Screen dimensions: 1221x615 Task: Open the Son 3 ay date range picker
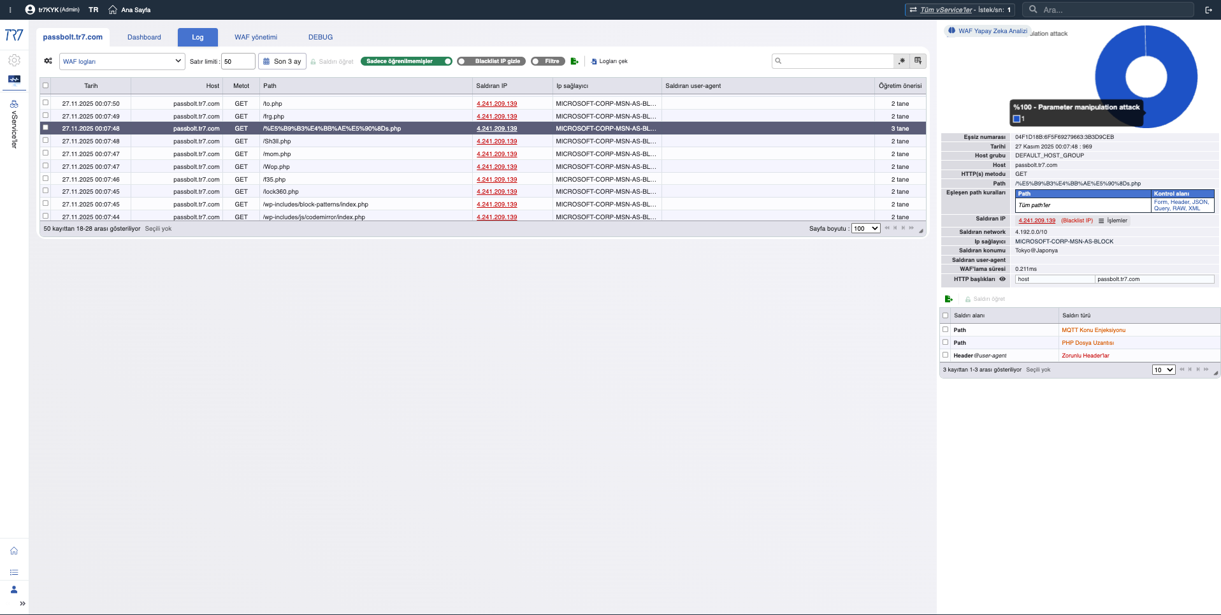click(282, 61)
